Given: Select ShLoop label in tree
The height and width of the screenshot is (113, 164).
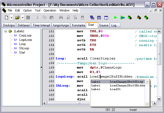Looking at the screenshot, I should coord(24,48).
